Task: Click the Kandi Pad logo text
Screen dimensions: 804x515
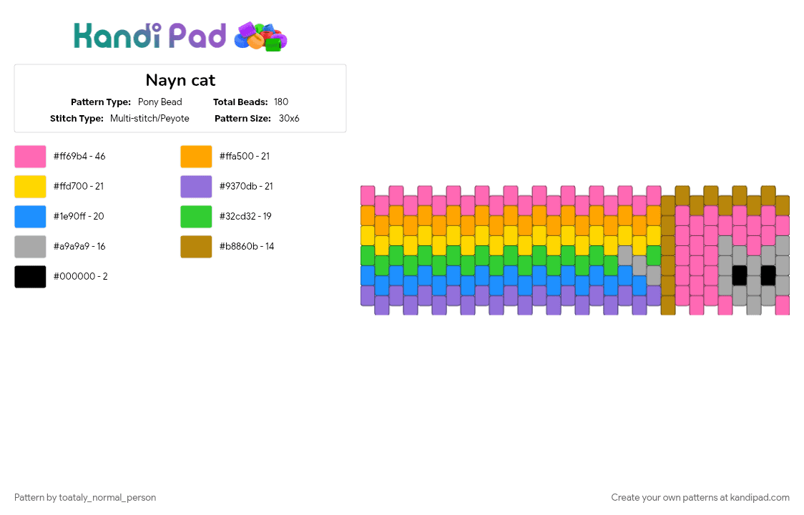Action: tap(149, 36)
